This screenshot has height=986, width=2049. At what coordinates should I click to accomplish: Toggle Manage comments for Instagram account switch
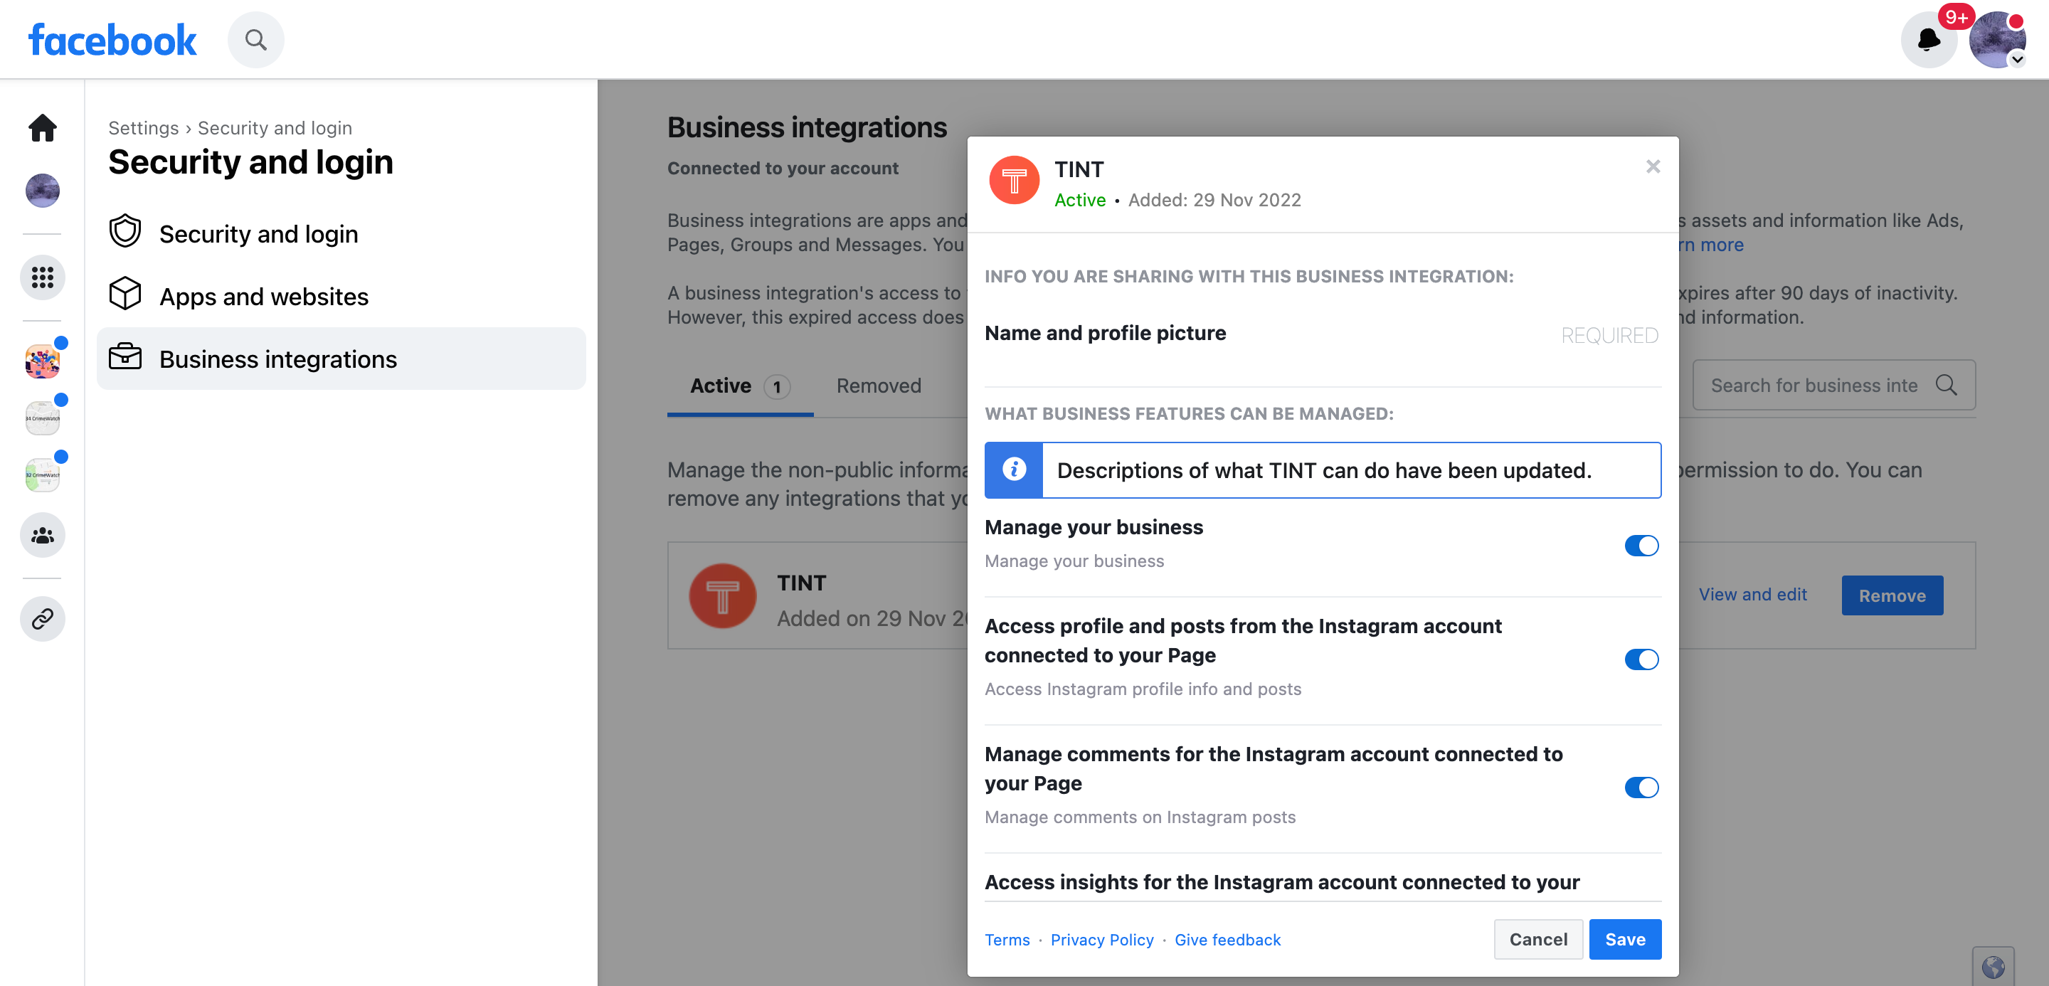point(1641,788)
